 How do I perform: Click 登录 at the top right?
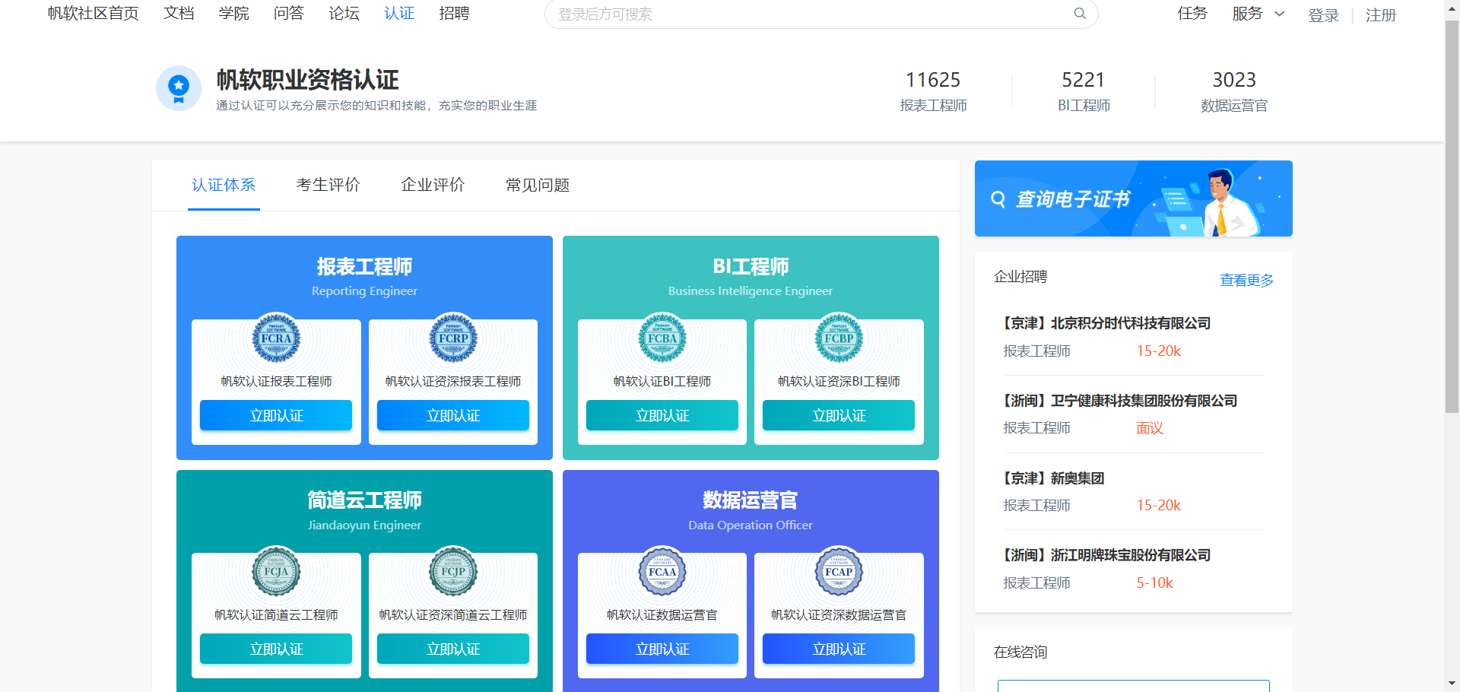click(1323, 14)
